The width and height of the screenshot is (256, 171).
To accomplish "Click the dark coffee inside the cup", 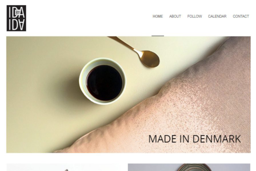I will 105,83.
